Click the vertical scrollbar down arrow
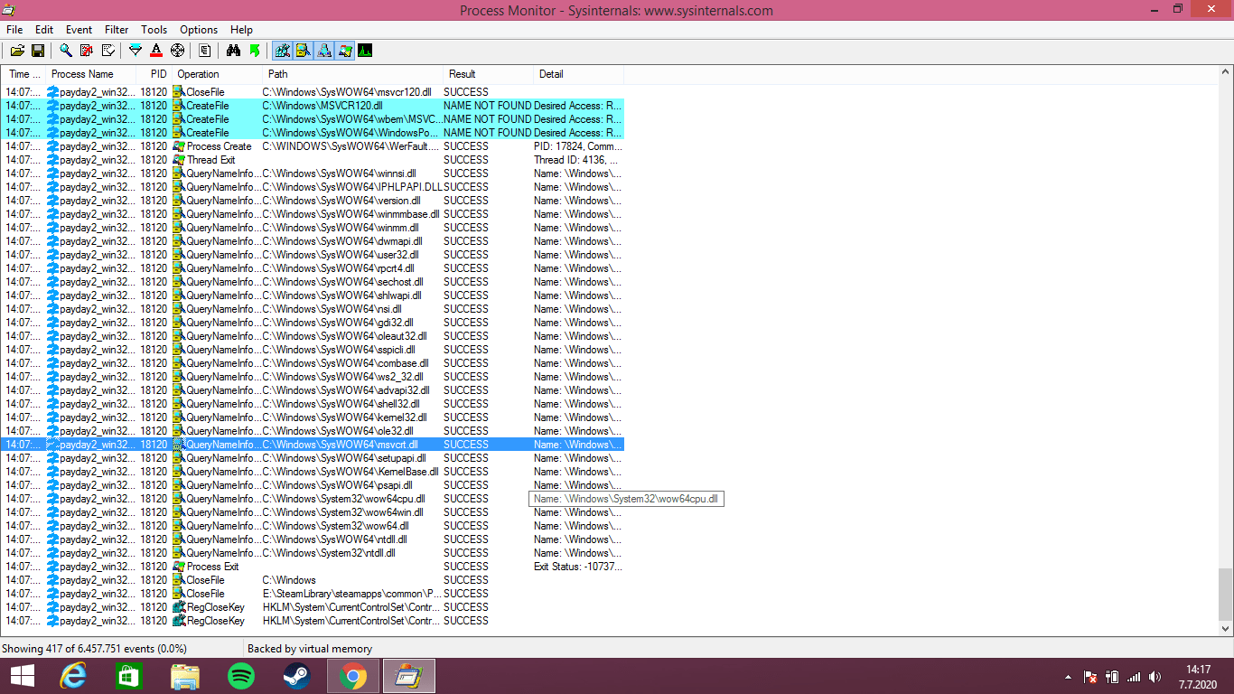This screenshot has height=694, width=1234. coord(1226,628)
